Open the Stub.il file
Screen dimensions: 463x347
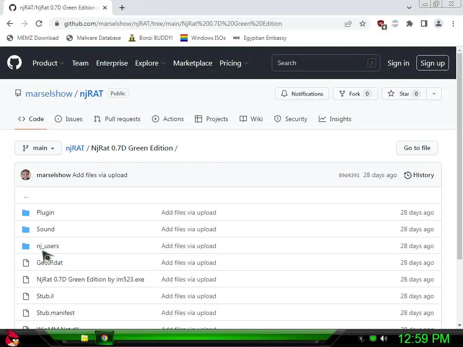(x=45, y=296)
